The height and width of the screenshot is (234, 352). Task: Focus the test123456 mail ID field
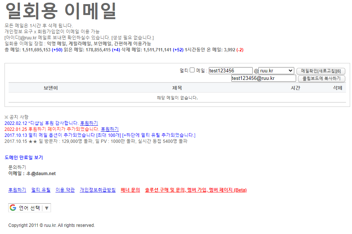[x=231, y=70]
